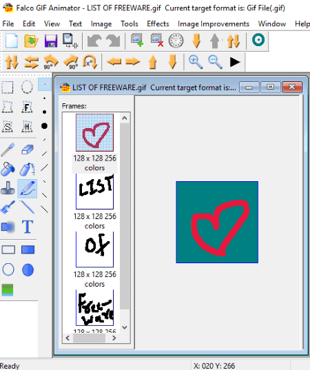
Task: Open the View menu
Action: [x=52, y=23]
